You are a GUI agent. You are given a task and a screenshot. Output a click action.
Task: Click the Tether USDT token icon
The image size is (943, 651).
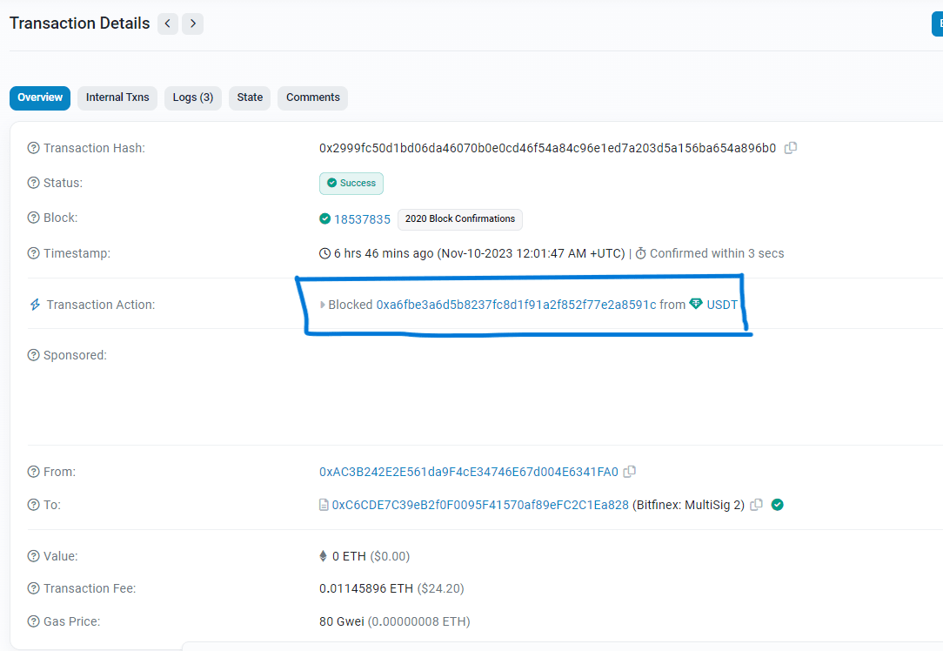[696, 305]
